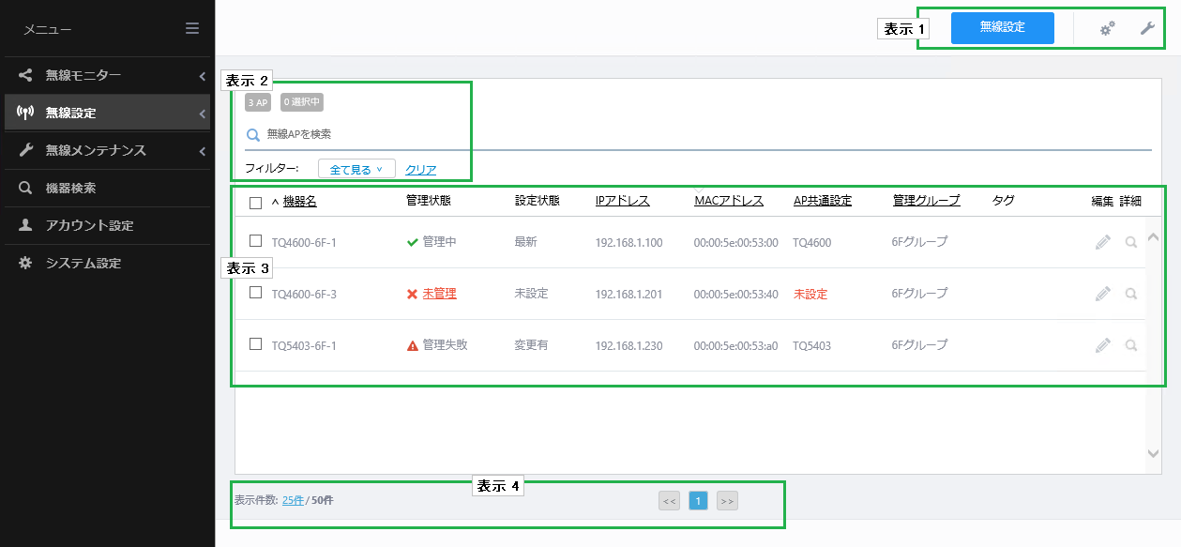Open 無線メンテナンス in the sidebar
The width and height of the screenshot is (1181, 547).
coord(107,150)
